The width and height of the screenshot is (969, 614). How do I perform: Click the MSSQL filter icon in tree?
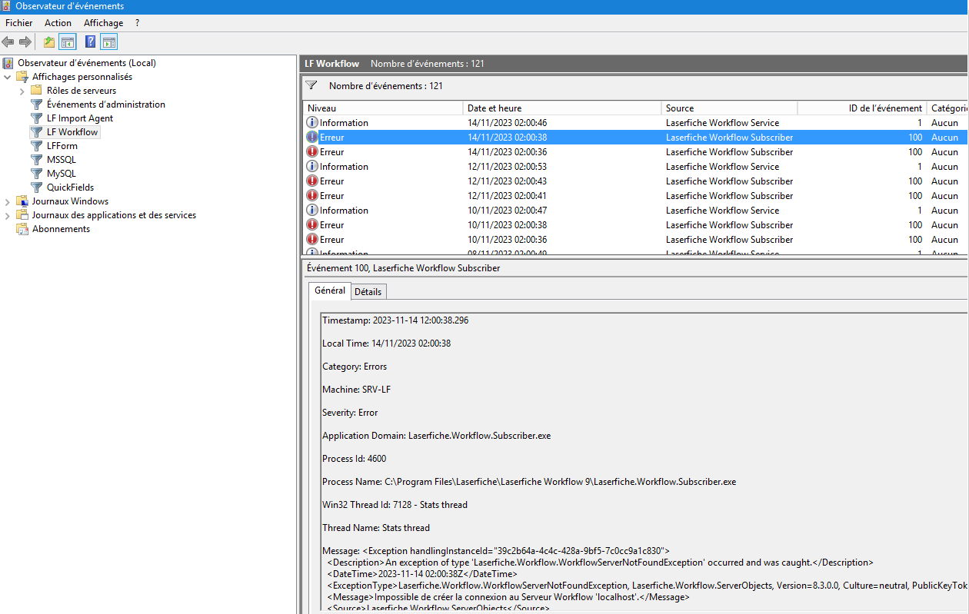[x=36, y=160]
